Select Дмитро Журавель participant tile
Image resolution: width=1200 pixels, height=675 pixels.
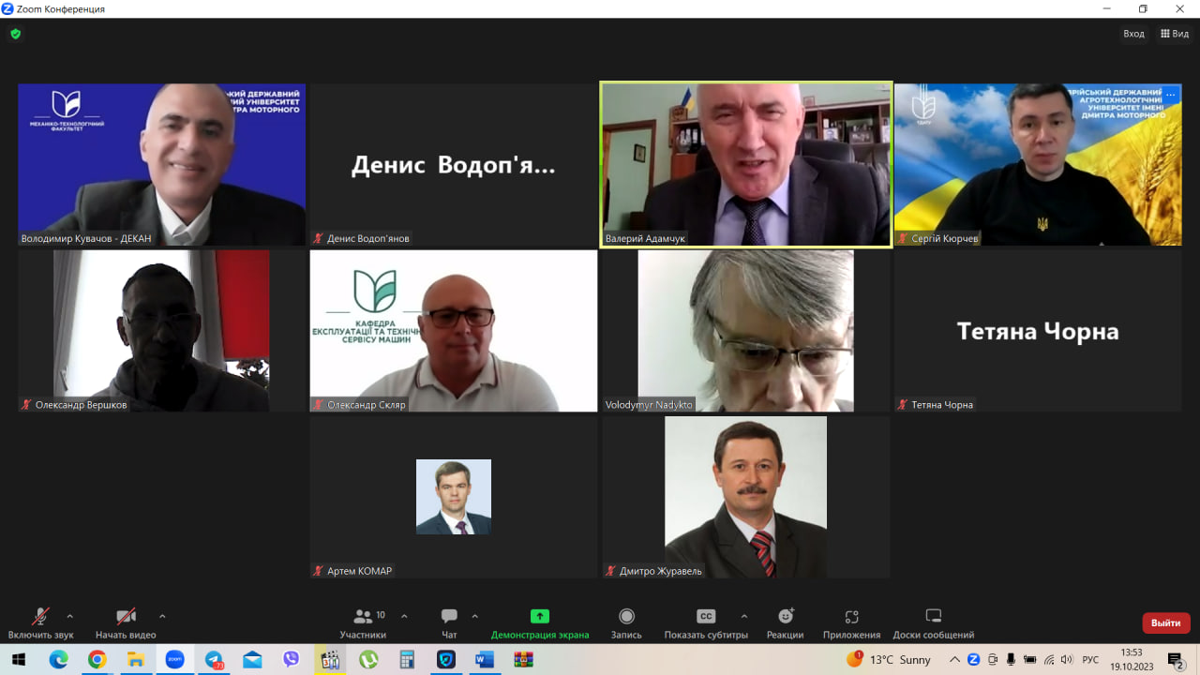point(746,497)
